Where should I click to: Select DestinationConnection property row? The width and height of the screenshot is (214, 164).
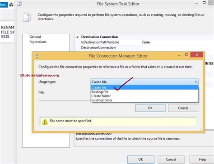click(98, 48)
